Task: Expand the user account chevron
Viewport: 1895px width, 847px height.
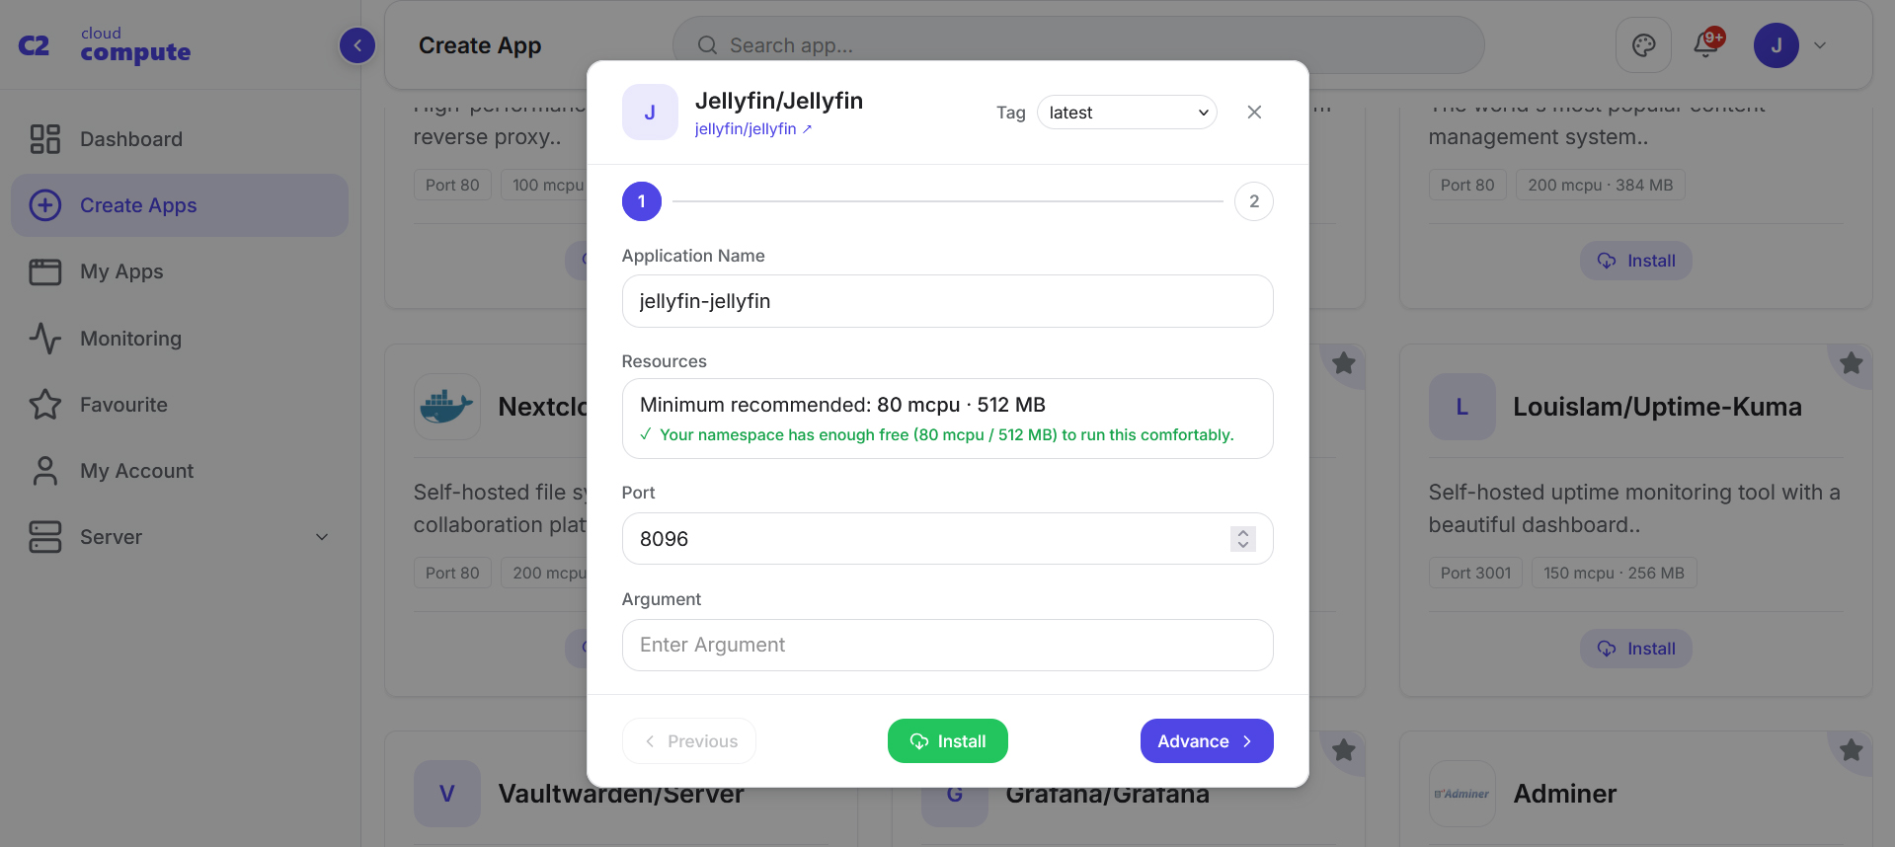Action: pyautogui.click(x=1820, y=45)
